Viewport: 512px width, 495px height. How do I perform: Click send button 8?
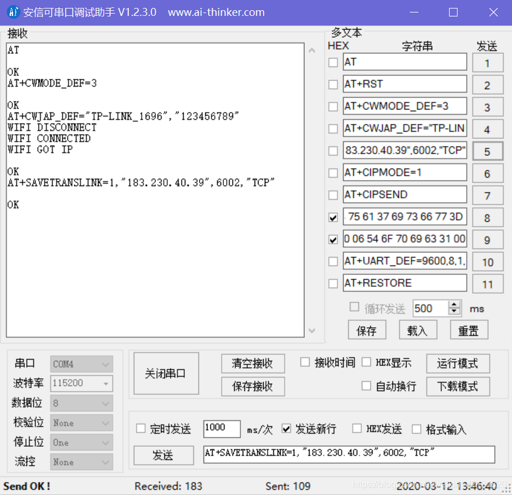click(x=488, y=218)
